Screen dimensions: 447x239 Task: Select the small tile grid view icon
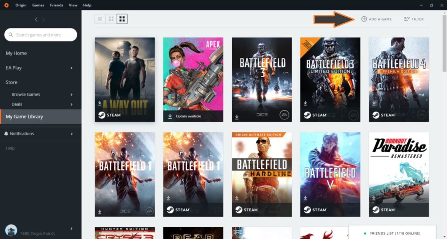tap(100, 19)
